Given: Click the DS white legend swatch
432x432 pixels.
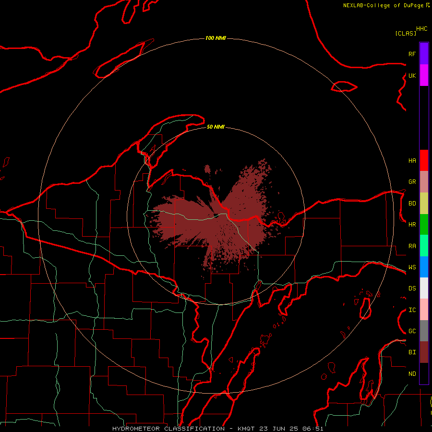Looking at the screenshot, I should tap(424, 288).
